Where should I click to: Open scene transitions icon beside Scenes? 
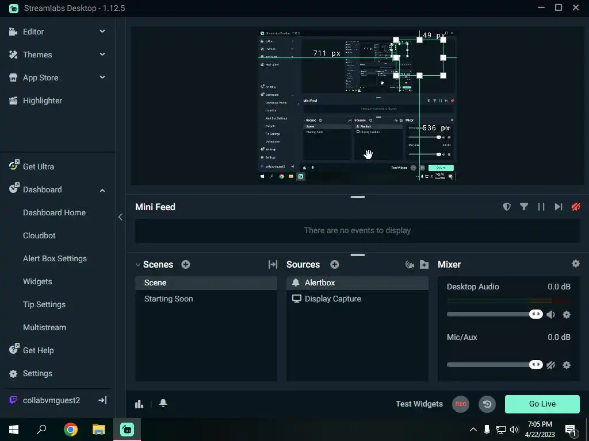(x=273, y=264)
